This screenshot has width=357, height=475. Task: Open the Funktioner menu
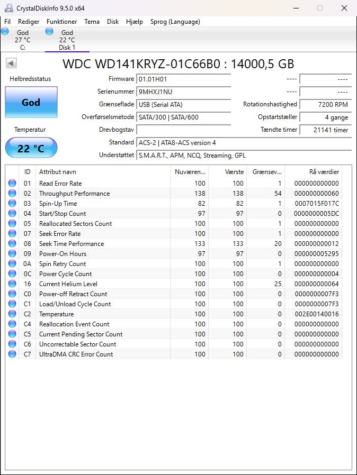(x=61, y=22)
